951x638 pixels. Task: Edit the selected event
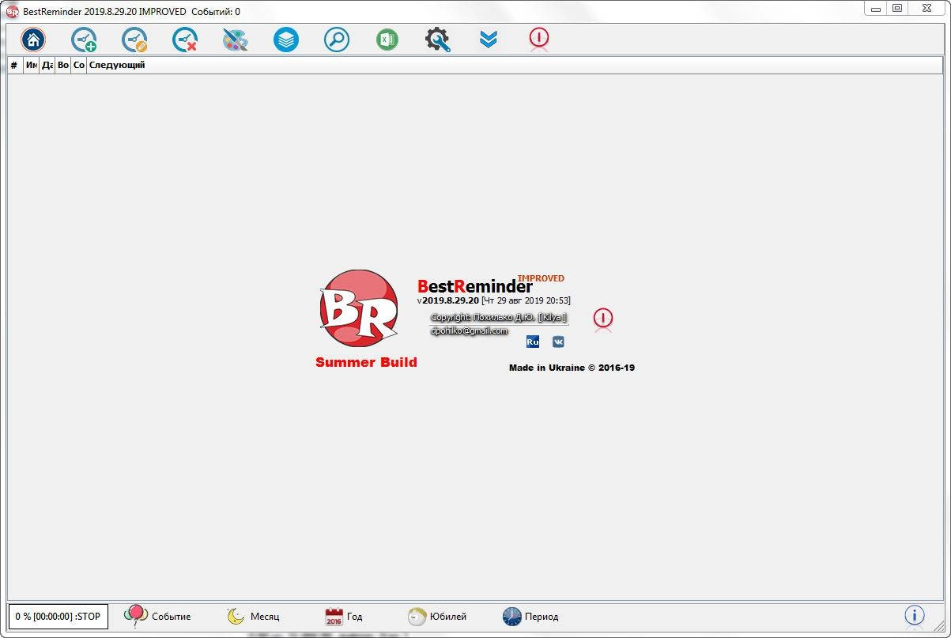(134, 40)
